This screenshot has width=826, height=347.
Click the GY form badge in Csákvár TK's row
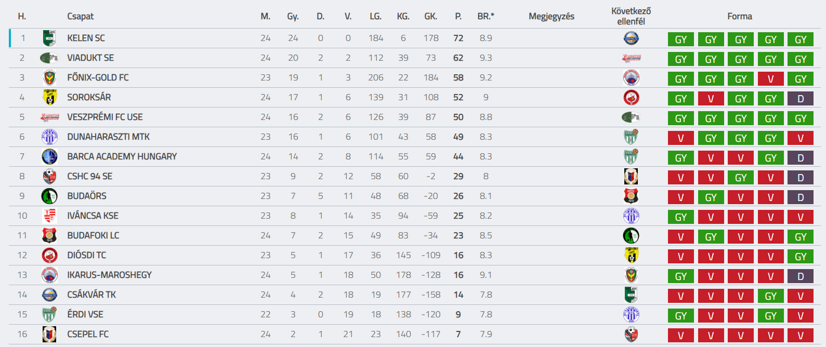pyautogui.click(x=770, y=296)
